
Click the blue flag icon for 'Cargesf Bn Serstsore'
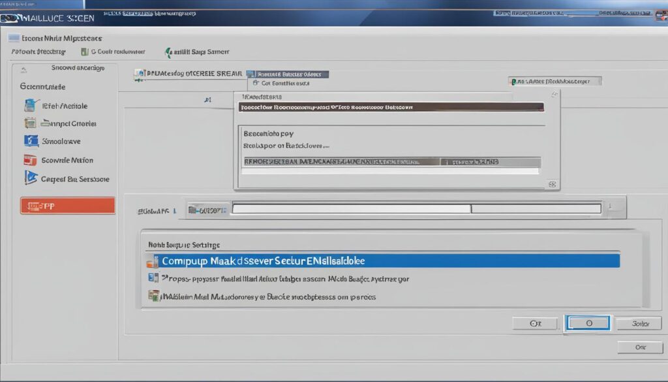click(x=31, y=178)
